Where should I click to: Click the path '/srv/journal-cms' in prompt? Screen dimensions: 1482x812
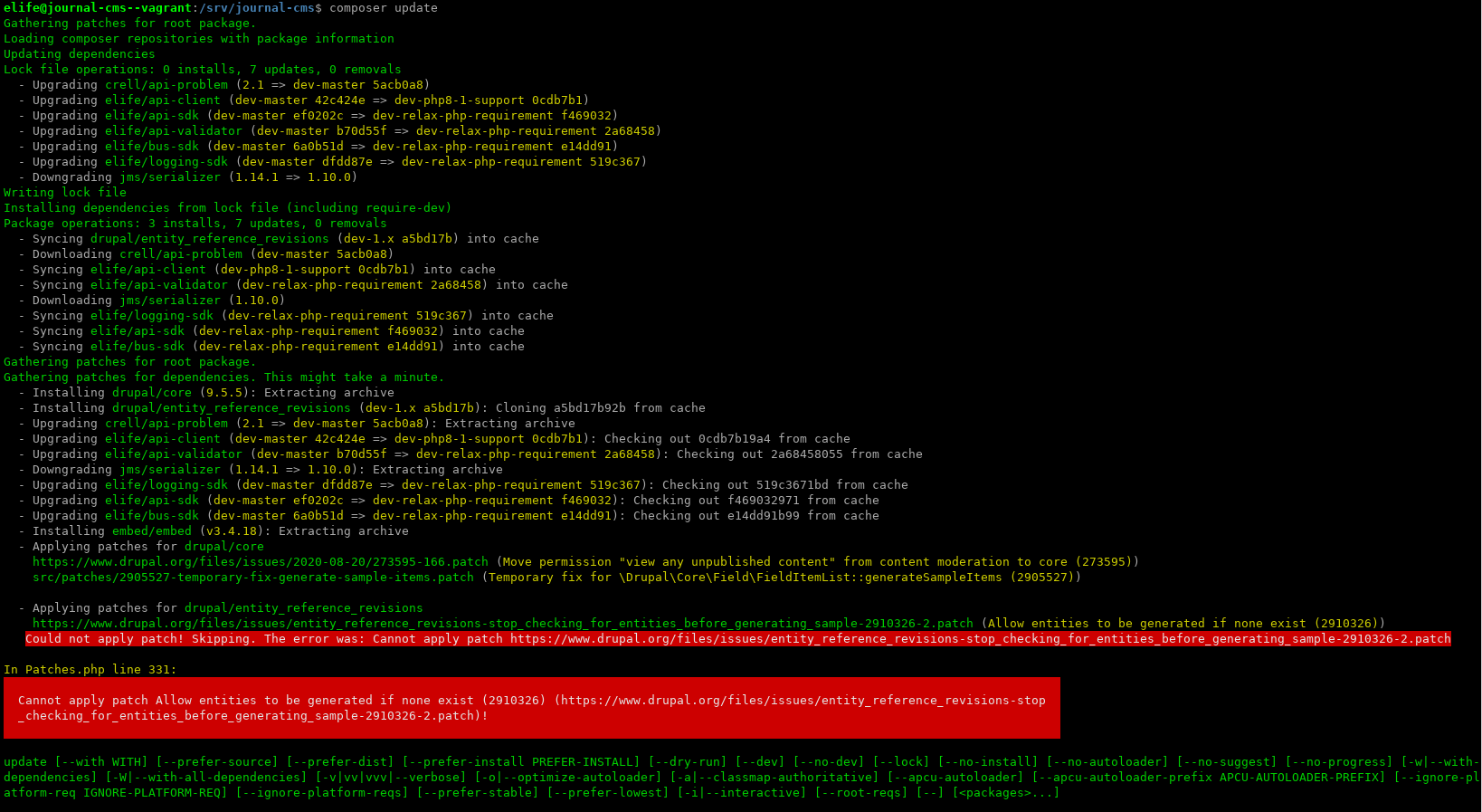(257, 8)
